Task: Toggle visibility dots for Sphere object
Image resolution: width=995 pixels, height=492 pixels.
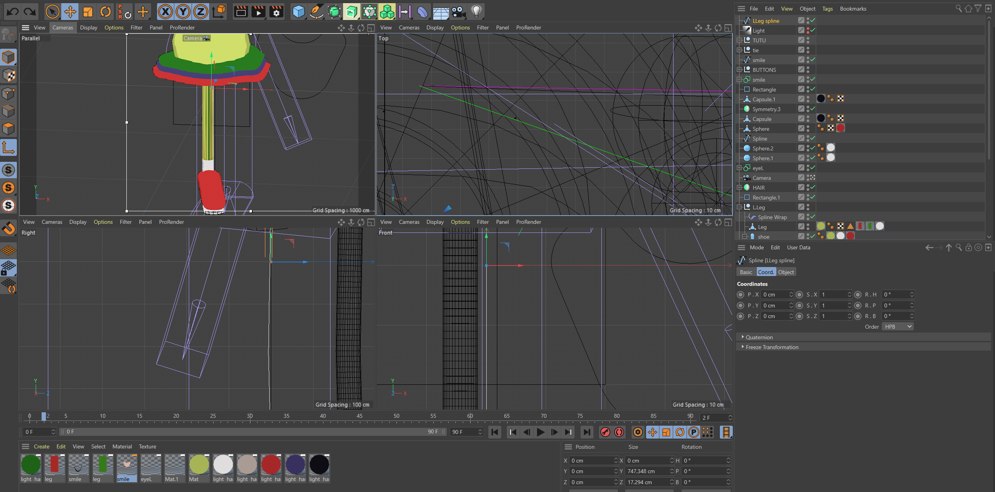Action: (x=808, y=128)
